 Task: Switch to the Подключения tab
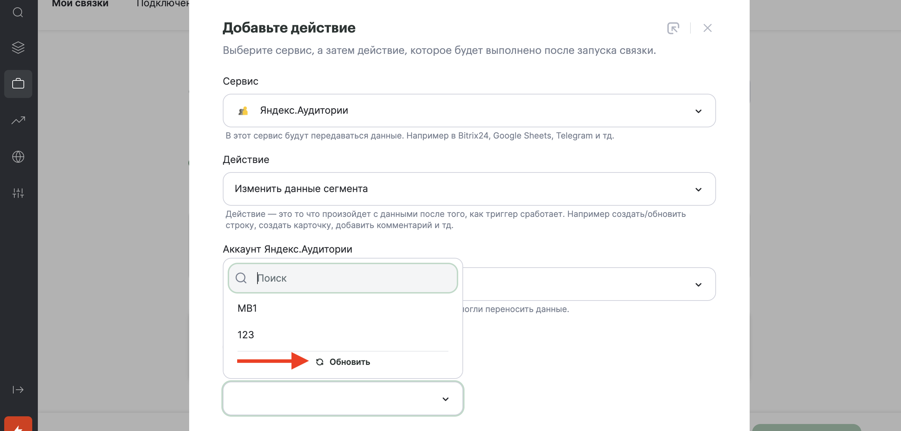pos(163,3)
